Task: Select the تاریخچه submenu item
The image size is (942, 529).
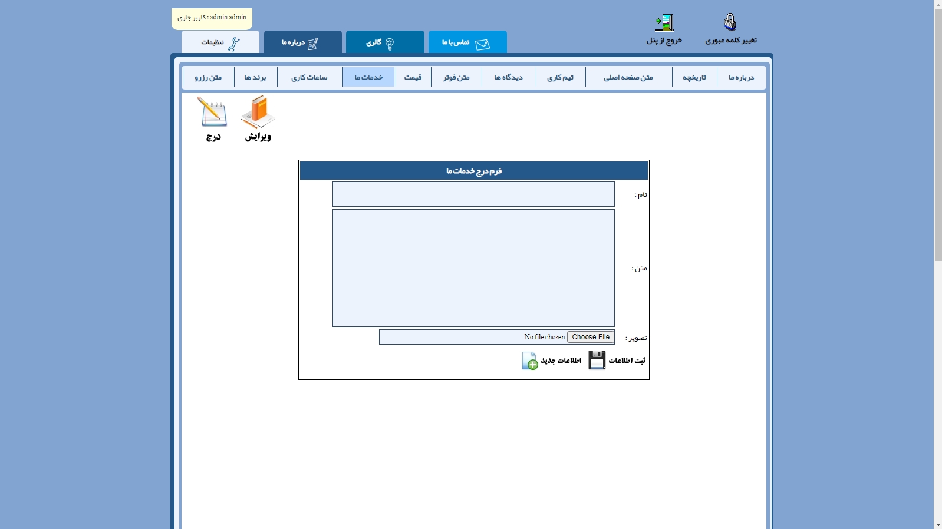Action: pos(694,77)
